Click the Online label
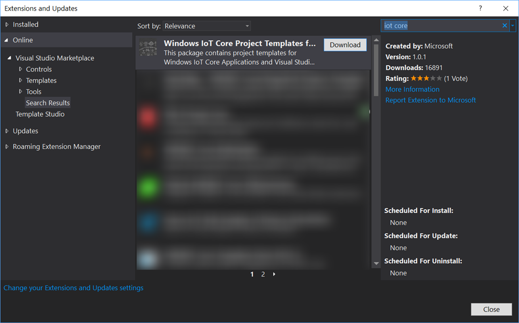 pyautogui.click(x=23, y=40)
